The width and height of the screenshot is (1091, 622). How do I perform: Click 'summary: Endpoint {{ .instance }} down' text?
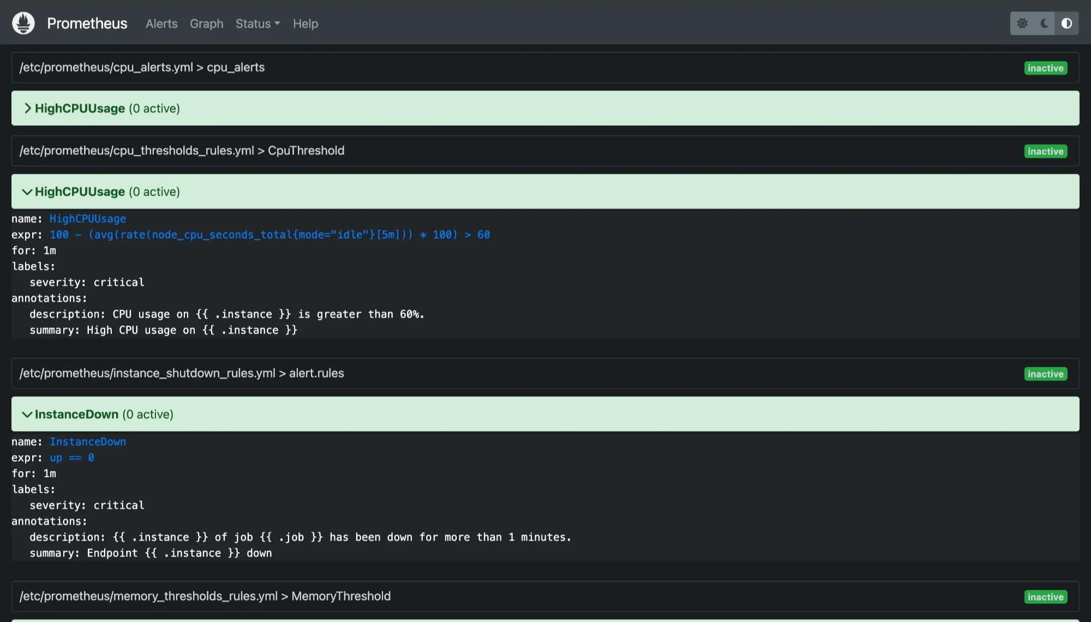(151, 553)
